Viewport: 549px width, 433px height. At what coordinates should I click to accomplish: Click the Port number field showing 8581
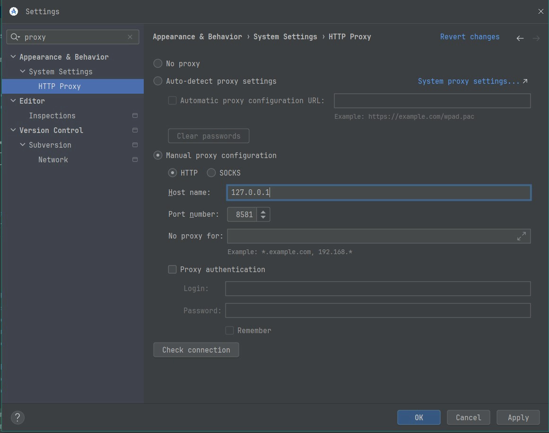242,214
